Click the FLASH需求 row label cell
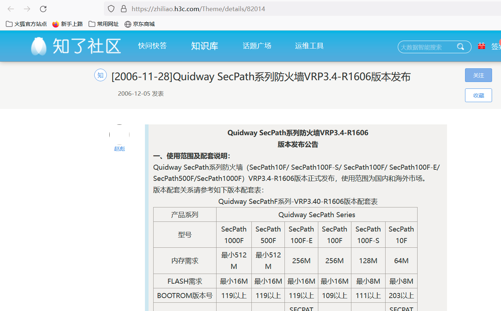This screenshot has height=311, width=501. [x=185, y=281]
